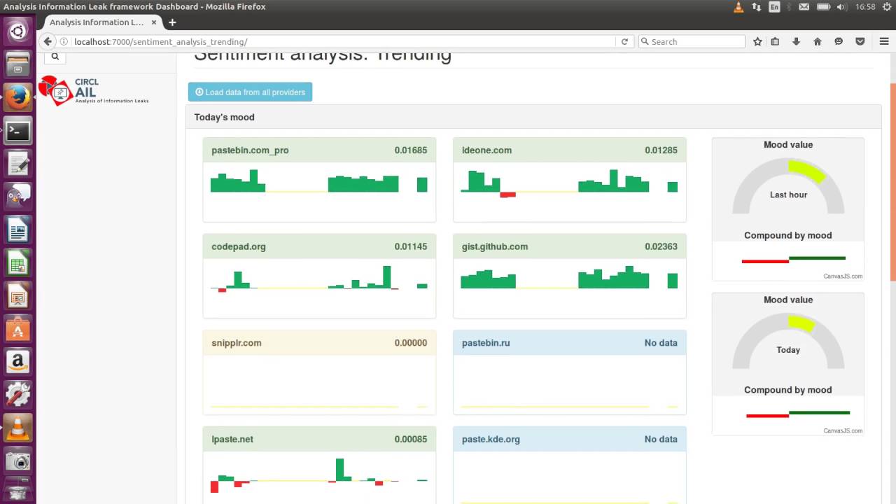Click the CanvasJS.com link under Today gauge
The height and width of the screenshot is (504, 896).
[x=843, y=431]
